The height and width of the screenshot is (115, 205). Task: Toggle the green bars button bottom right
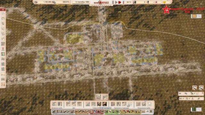[194, 109]
